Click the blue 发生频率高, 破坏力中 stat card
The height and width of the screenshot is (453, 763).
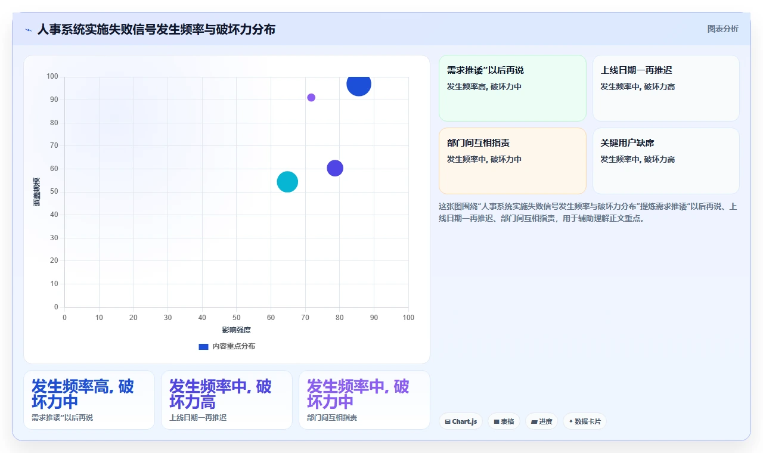click(89, 400)
